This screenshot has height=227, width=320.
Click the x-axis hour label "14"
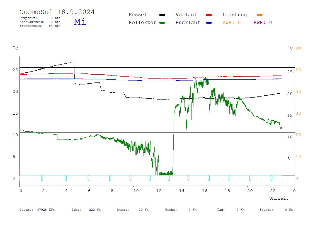pyautogui.click(x=182, y=191)
